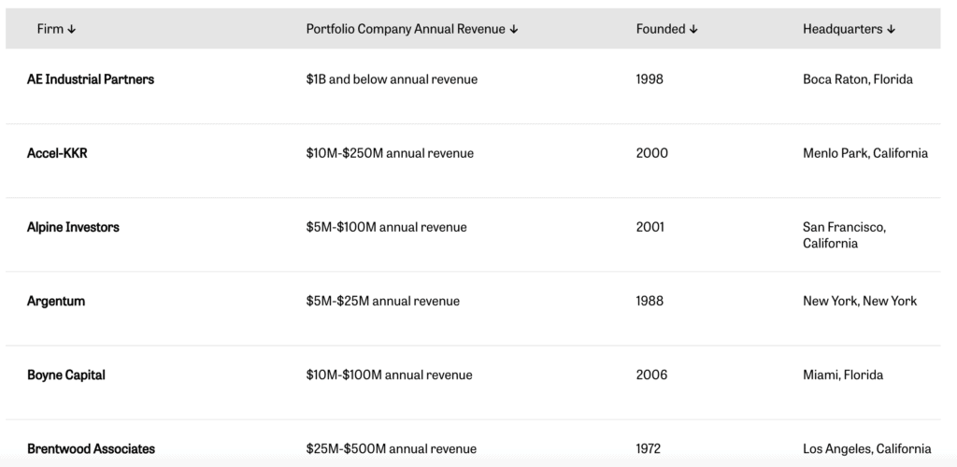
Task: Select the Argentum firm name
Action: [x=55, y=301]
